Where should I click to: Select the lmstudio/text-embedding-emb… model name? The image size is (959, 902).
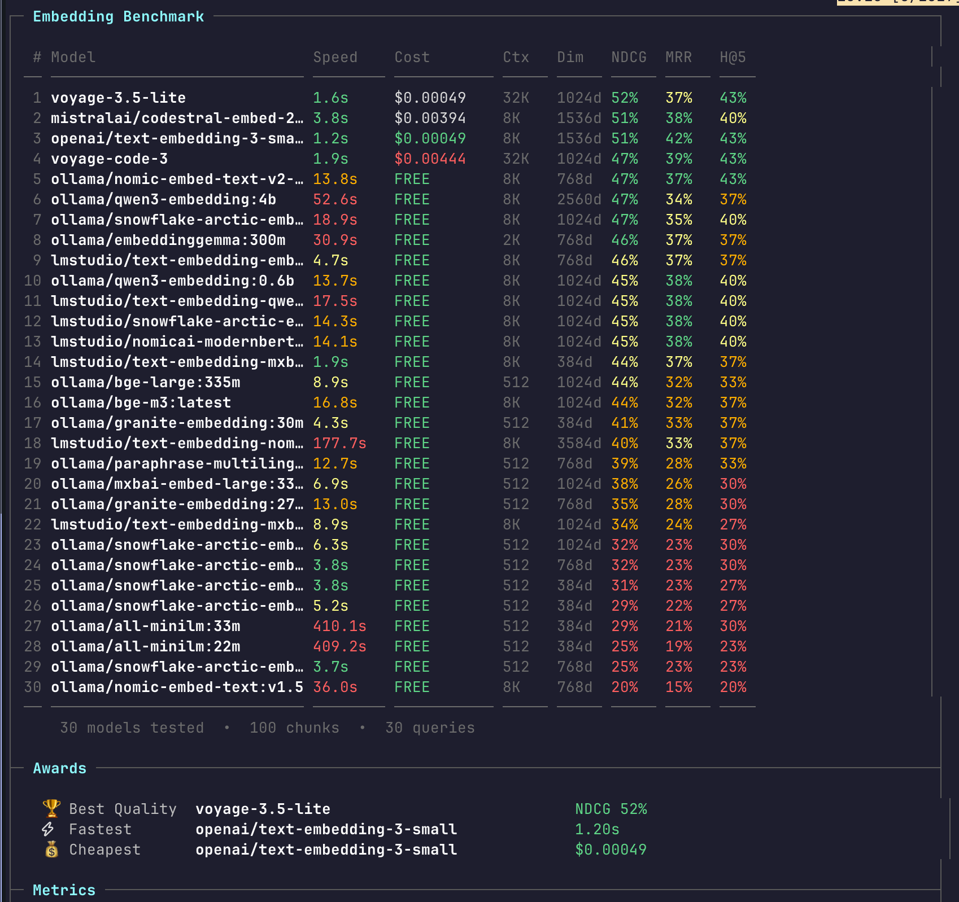pyautogui.click(x=177, y=260)
